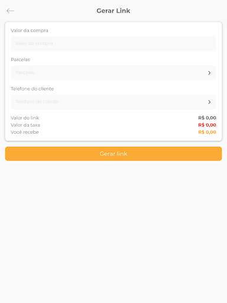Screen dimensions: 227x303
Task: Select the Gerar Link page title
Action: 113,11
